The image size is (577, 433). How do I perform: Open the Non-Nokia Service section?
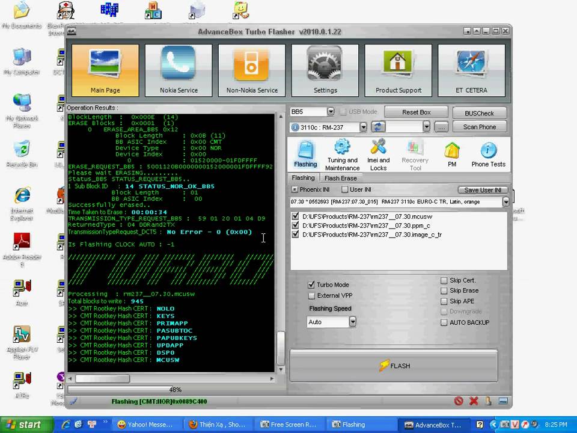252,70
